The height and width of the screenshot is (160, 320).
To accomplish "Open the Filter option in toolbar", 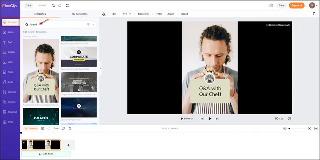I will point(159,14).
